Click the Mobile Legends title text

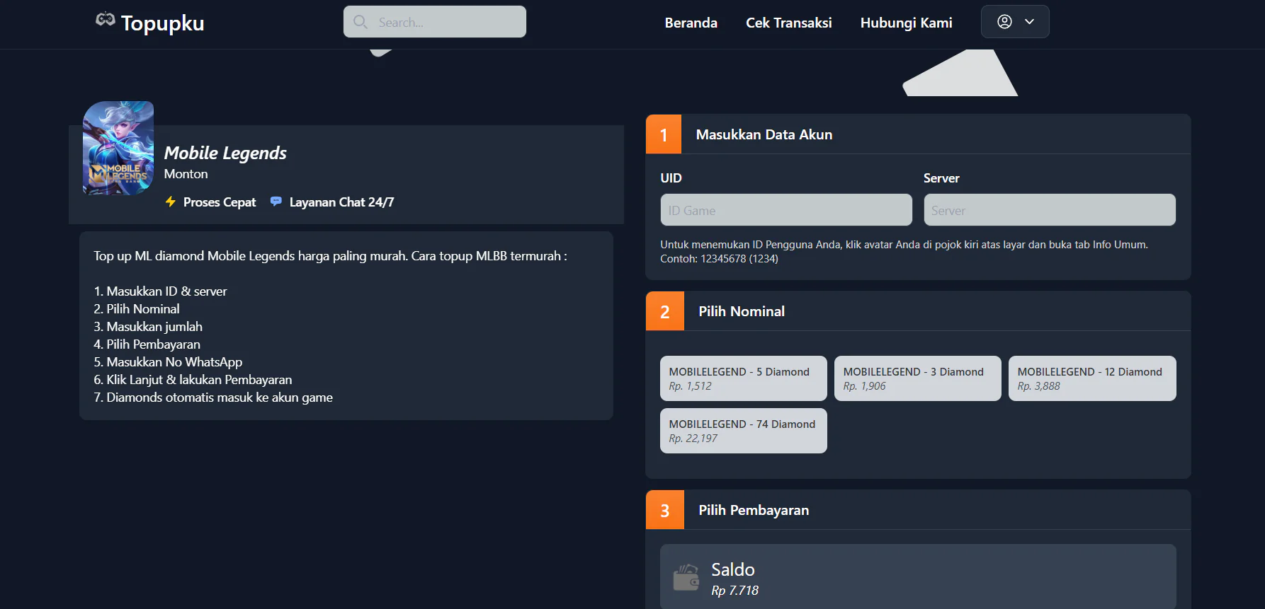[x=225, y=153]
